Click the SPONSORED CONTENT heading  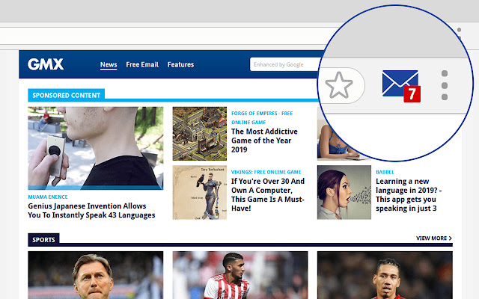(x=67, y=95)
